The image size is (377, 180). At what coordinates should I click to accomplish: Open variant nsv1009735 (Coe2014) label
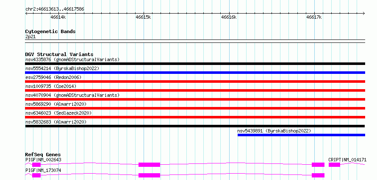[x=51, y=86]
